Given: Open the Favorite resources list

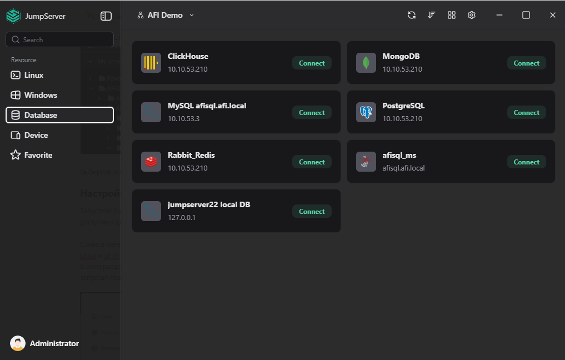Looking at the screenshot, I should (x=38, y=155).
